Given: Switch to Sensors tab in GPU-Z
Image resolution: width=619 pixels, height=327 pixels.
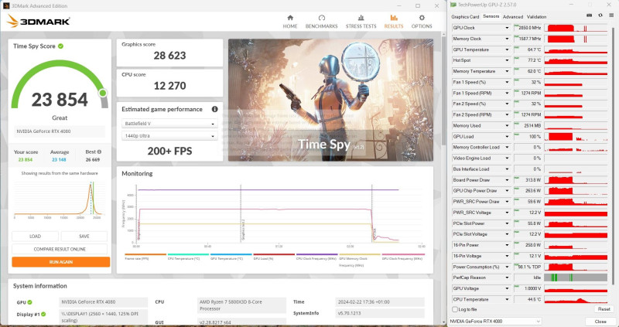Looking at the screenshot, I should pos(491,16).
